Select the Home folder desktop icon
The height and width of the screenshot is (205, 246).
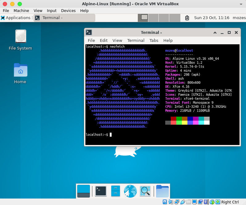(20, 73)
